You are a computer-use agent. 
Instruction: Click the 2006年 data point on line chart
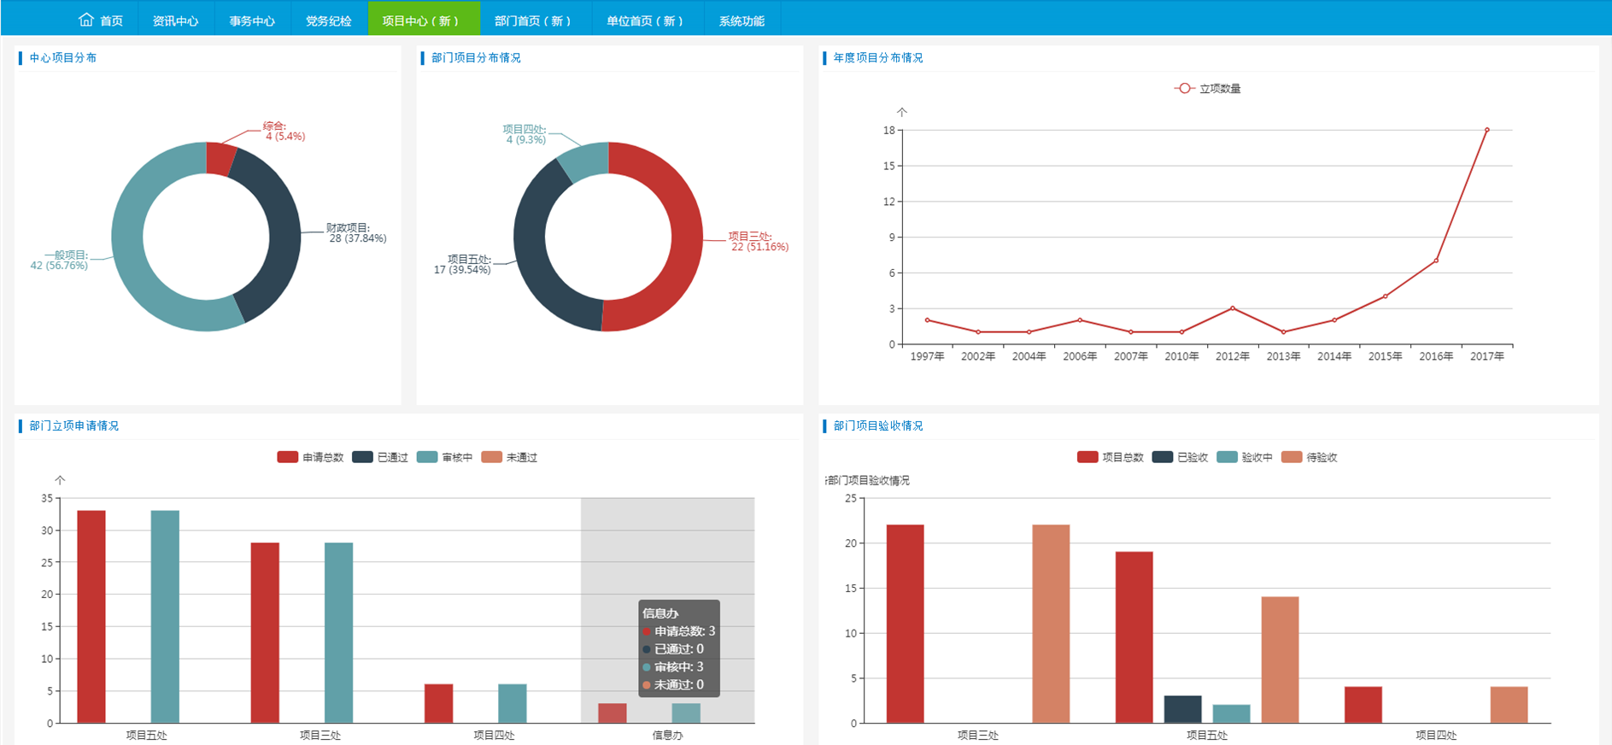1080,320
